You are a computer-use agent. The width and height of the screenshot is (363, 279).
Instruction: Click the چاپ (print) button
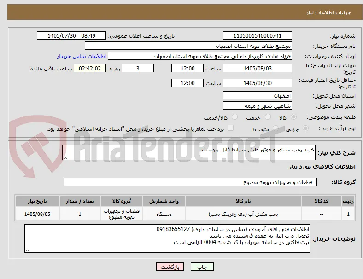click(202, 267)
